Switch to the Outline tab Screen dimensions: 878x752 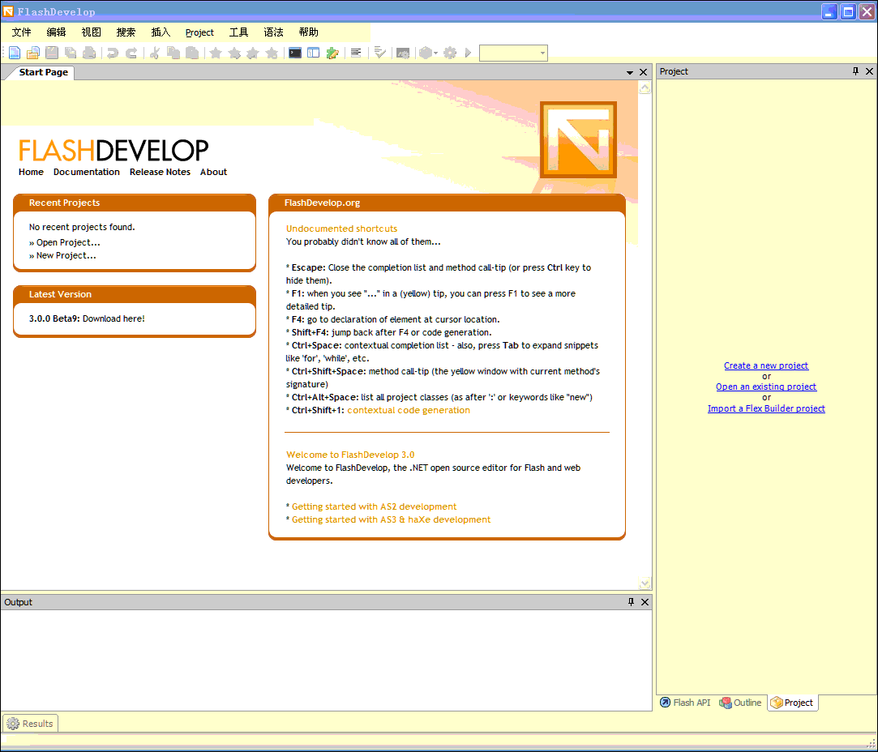pos(741,703)
